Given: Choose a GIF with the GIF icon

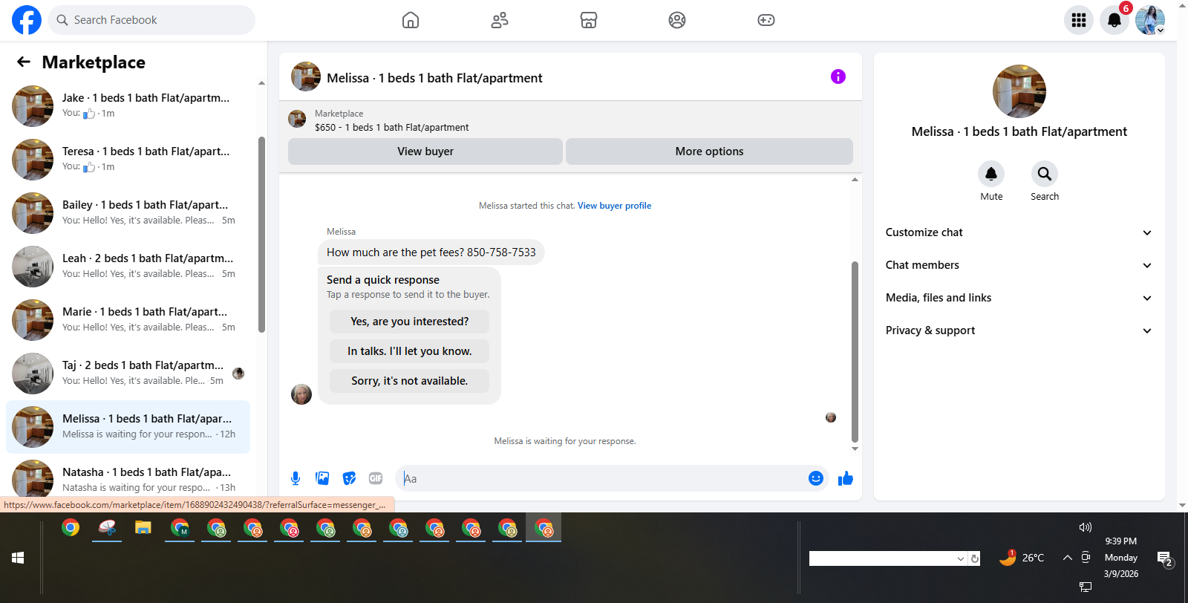Looking at the screenshot, I should tap(376, 478).
